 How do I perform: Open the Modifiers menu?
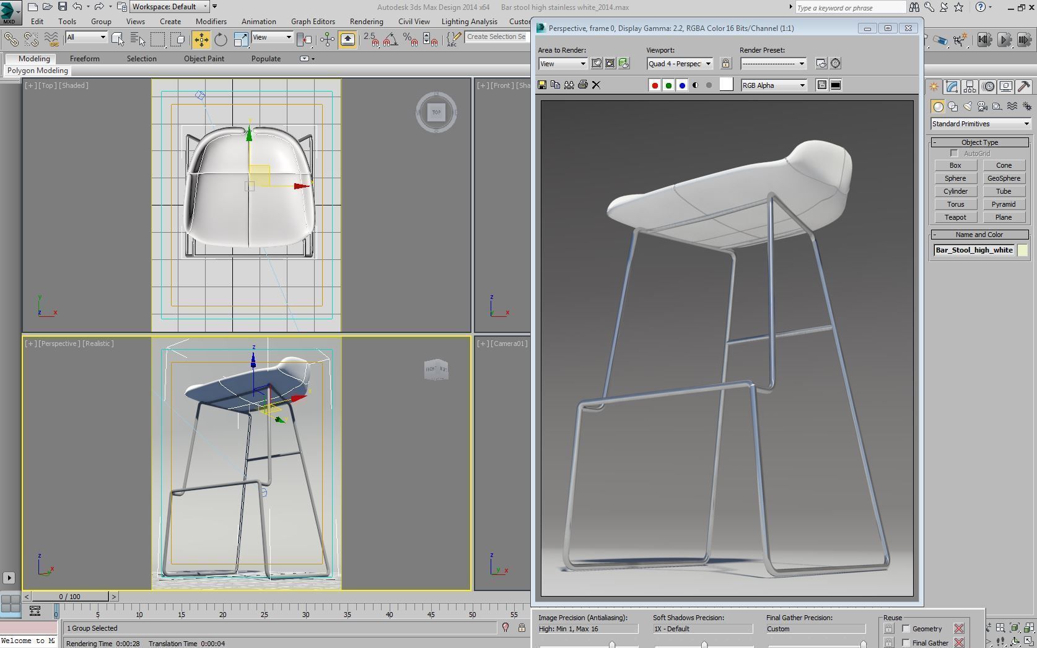pyautogui.click(x=211, y=21)
